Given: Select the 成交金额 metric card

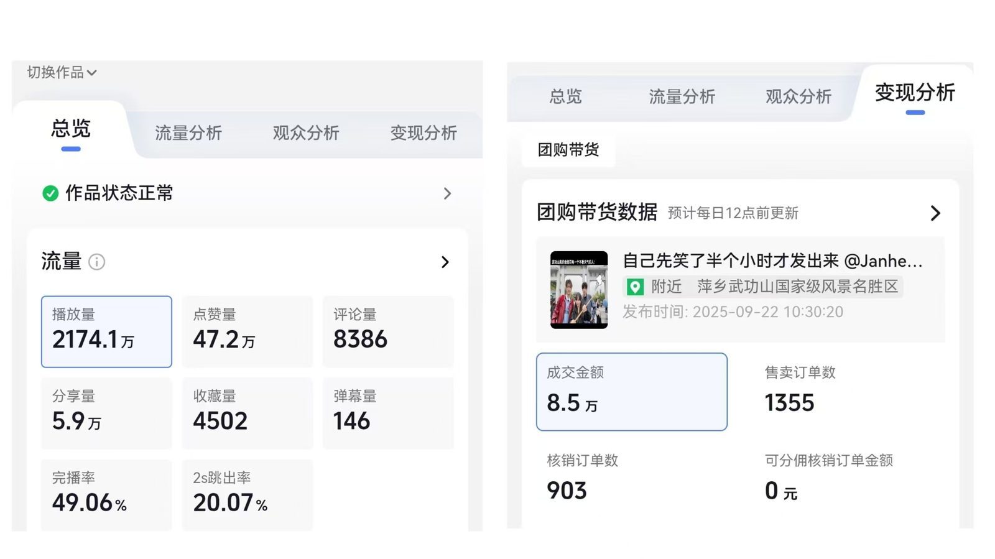Looking at the screenshot, I should coord(632,392).
